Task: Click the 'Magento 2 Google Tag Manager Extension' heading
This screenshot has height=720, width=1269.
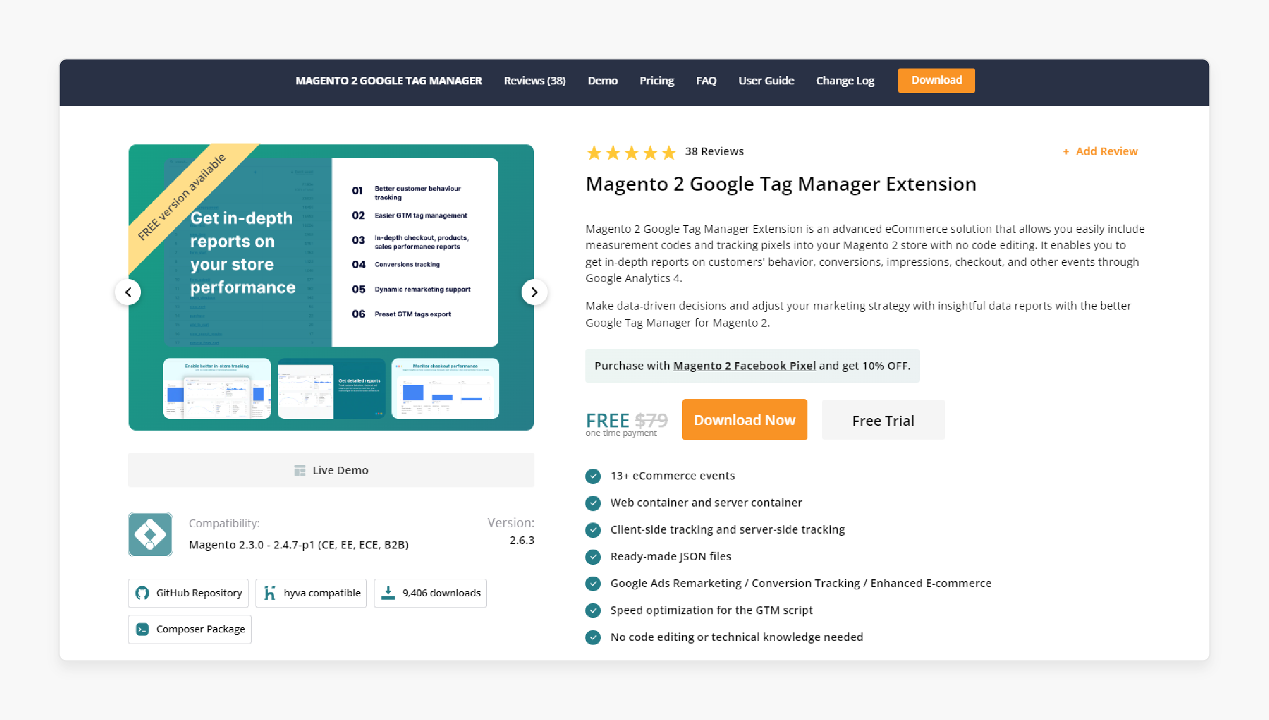Action: click(781, 184)
